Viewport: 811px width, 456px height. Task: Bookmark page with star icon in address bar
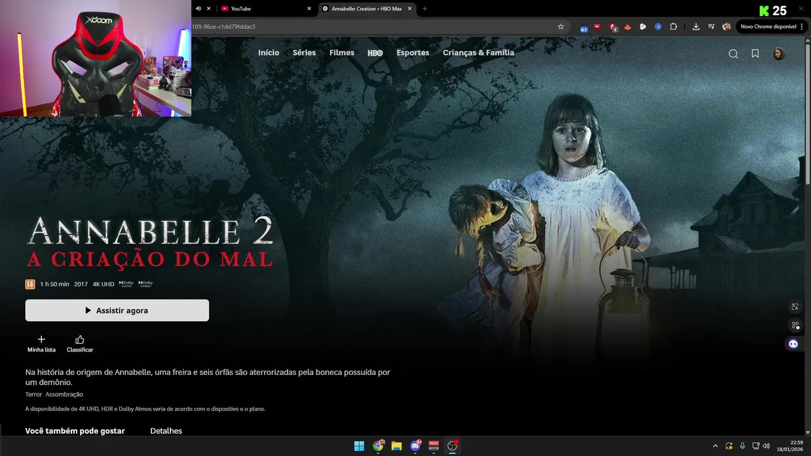(x=561, y=27)
